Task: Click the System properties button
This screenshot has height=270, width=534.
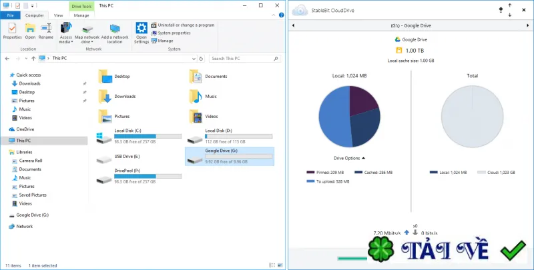Action: (171, 33)
